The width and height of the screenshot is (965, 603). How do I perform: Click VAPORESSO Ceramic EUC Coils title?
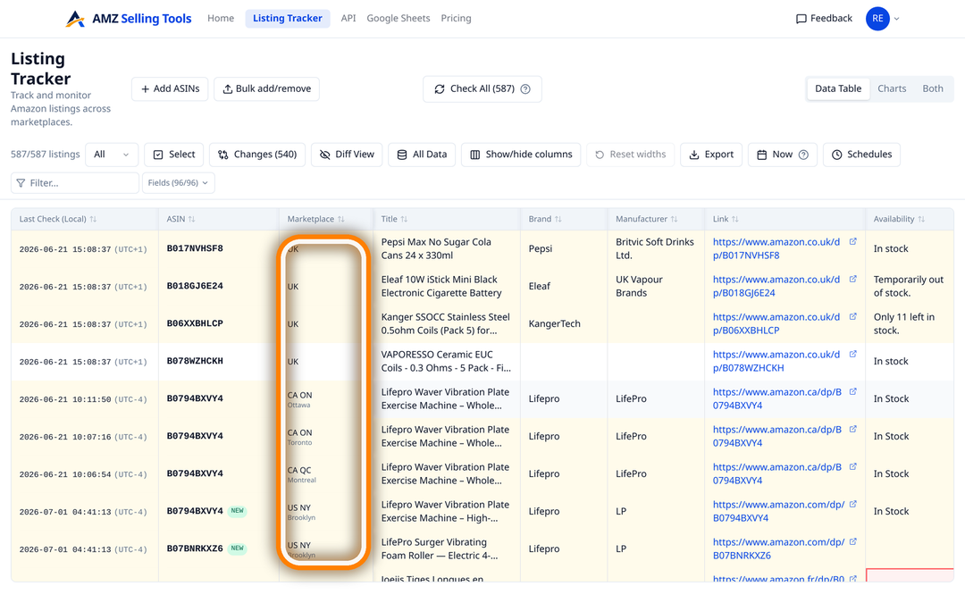click(x=446, y=361)
